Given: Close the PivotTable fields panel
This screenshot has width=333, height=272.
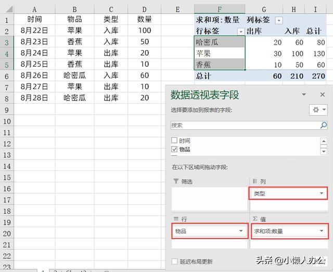Looking at the screenshot, I should 323,94.
